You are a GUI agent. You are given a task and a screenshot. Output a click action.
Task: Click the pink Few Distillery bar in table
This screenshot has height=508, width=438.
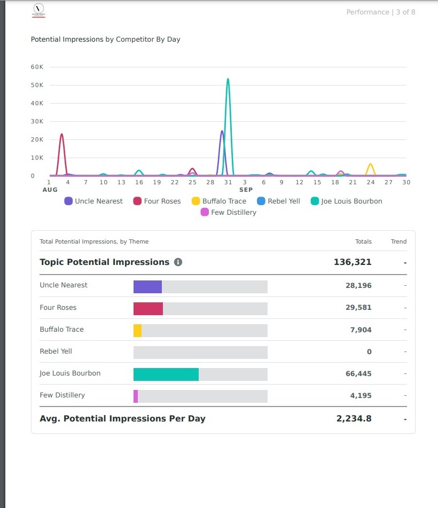pyautogui.click(x=136, y=396)
